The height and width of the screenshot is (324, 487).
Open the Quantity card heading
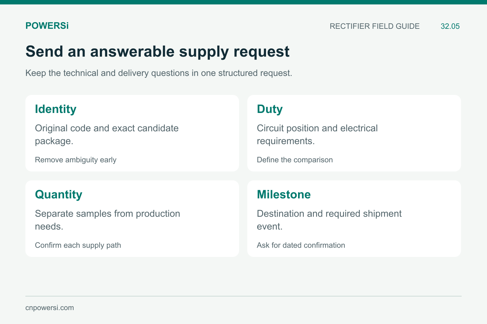[x=58, y=195]
